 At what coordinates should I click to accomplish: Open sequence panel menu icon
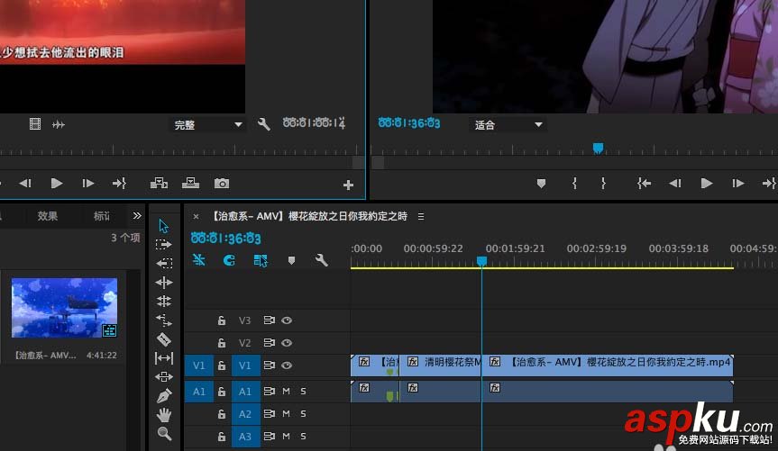[x=421, y=217]
